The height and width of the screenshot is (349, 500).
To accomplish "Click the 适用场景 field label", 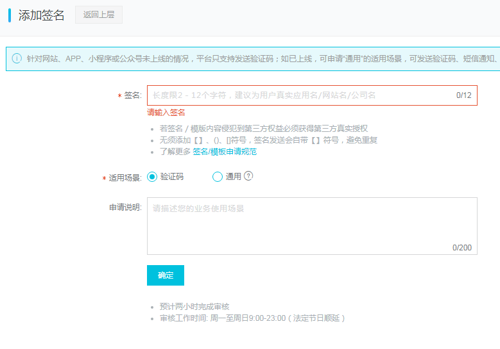I will pos(125,178).
